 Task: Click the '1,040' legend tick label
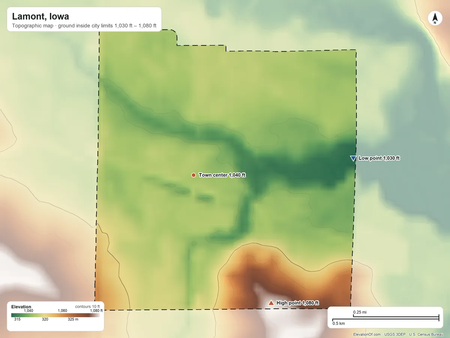(x=29, y=311)
